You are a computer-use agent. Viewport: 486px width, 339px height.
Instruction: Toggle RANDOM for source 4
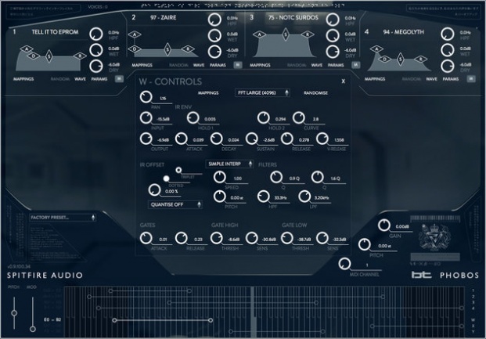tap(412, 79)
